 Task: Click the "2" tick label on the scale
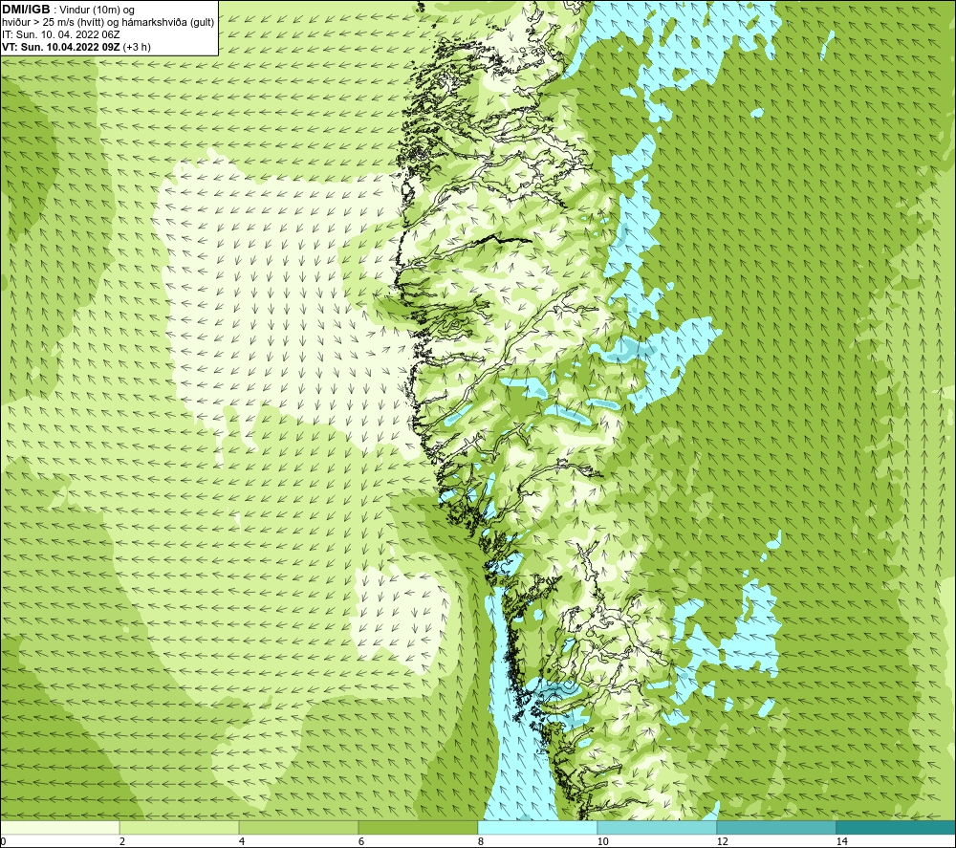[122, 841]
